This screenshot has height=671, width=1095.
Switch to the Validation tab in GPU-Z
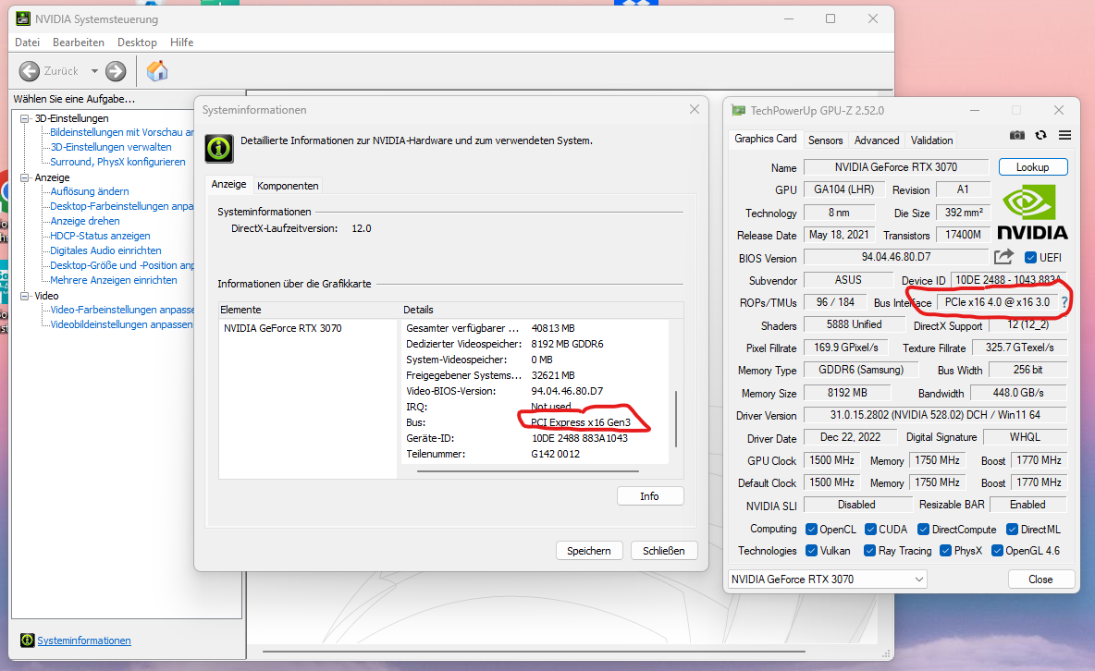pos(931,140)
